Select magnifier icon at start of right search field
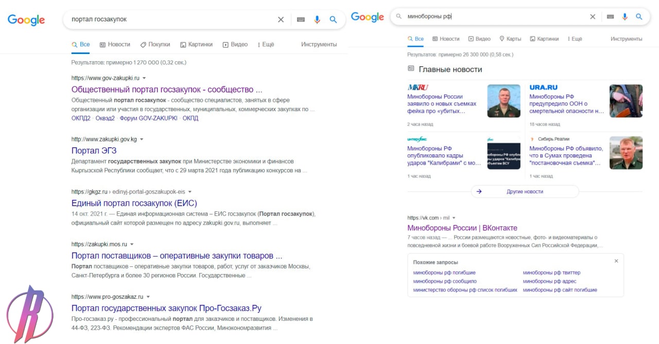Image resolution: width=659 pixels, height=344 pixels. pyautogui.click(x=398, y=16)
